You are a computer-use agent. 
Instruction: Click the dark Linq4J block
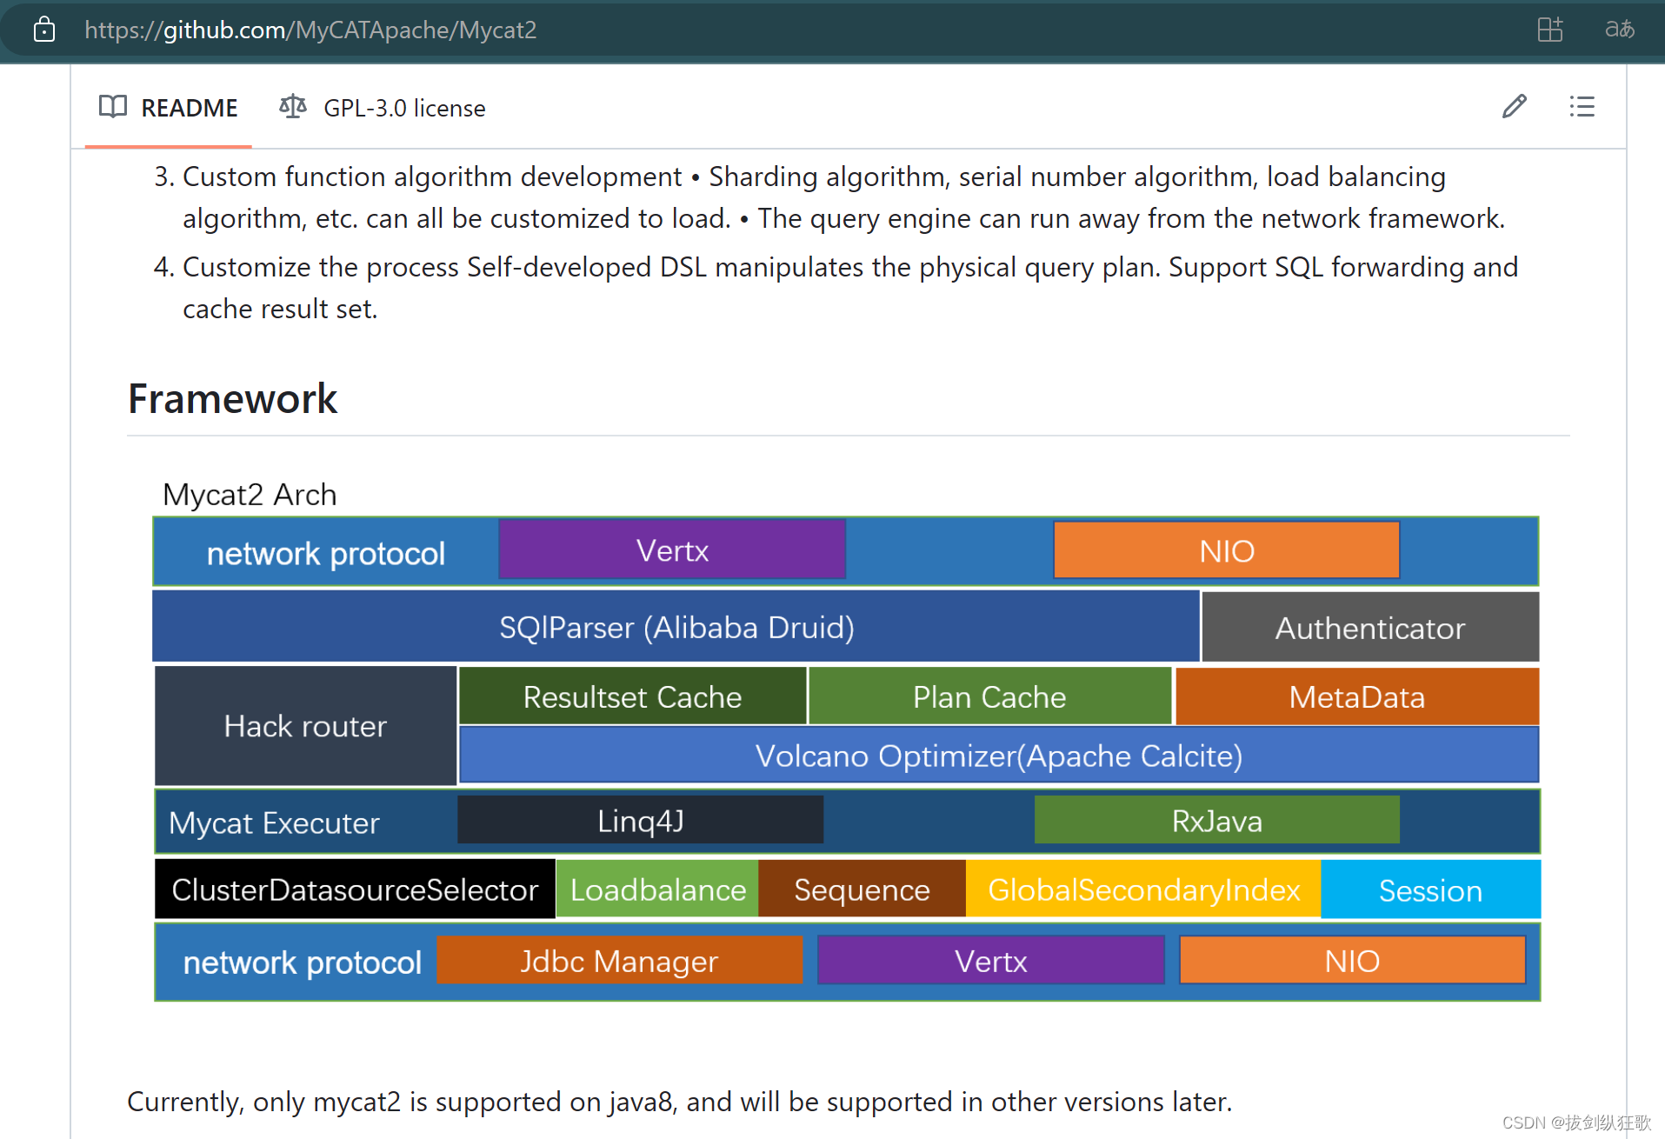[x=641, y=820]
